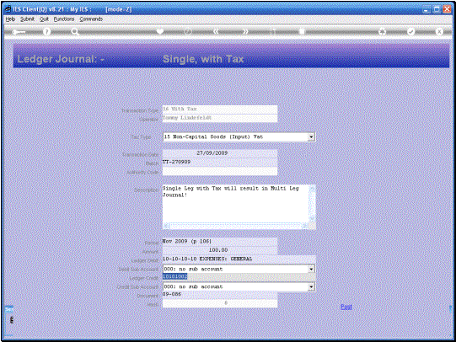
Task: Click the Transaction Date field 27/09/2009
Action: pos(219,153)
